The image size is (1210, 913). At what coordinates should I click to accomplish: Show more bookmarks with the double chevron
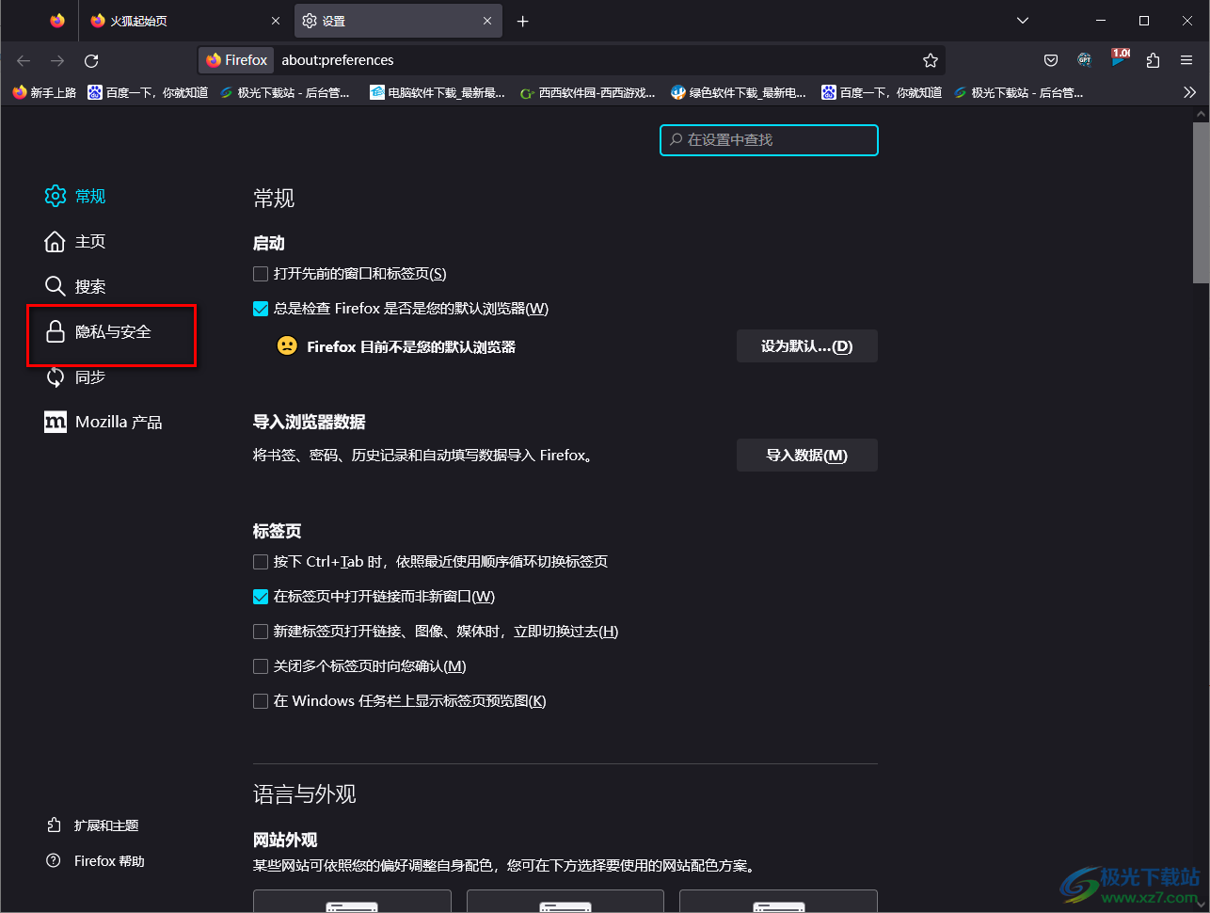1189,92
